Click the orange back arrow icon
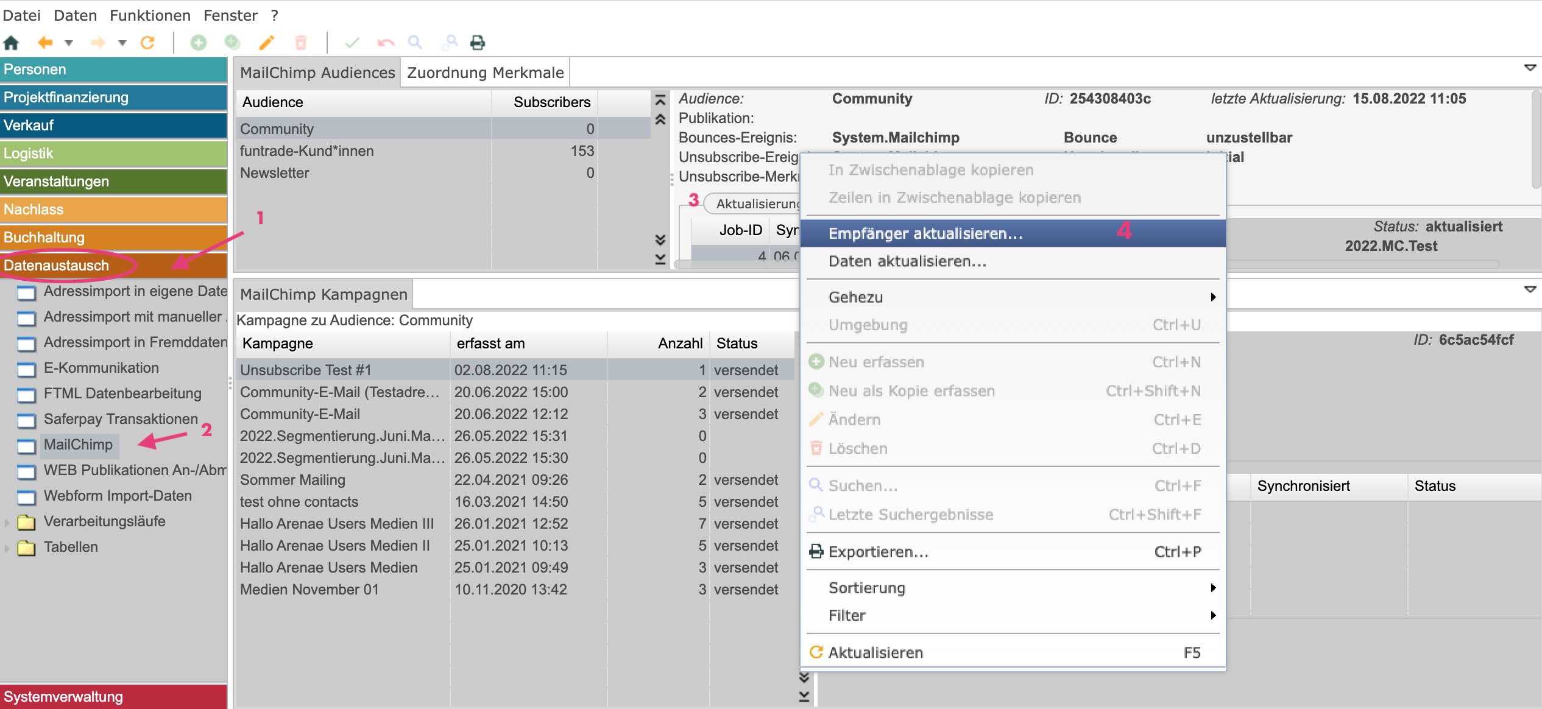1542x709 pixels. 45,43
